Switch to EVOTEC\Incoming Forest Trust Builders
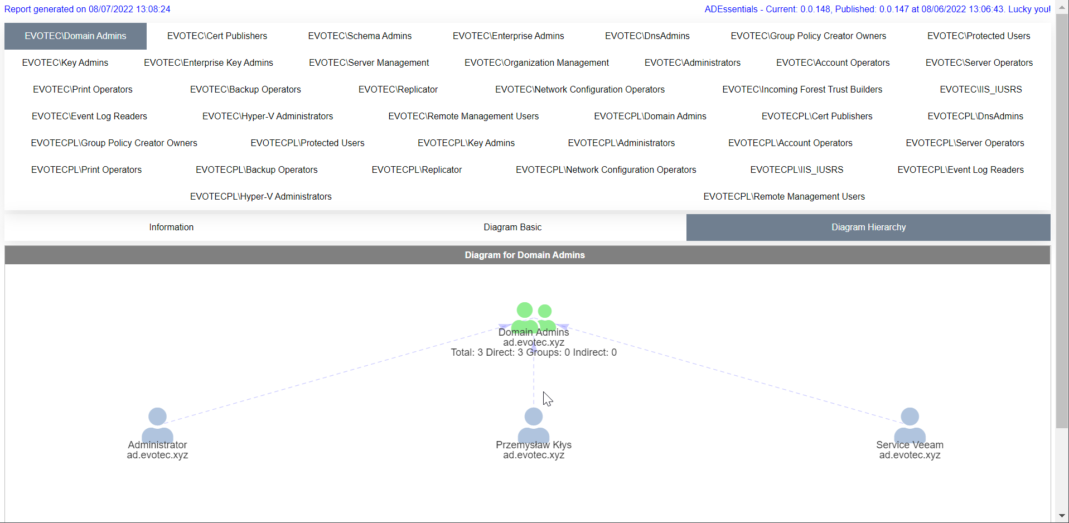 (802, 90)
